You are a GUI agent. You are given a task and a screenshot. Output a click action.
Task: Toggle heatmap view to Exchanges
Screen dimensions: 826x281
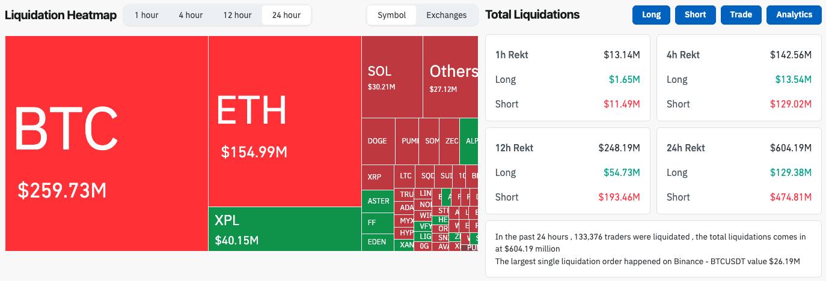pyautogui.click(x=446, y=15)
